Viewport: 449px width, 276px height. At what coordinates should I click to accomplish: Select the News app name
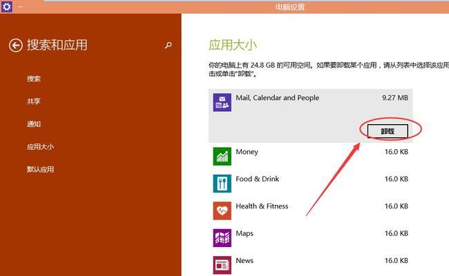coord(245,261)
